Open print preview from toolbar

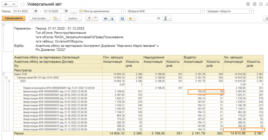click(x=112, y=18)
